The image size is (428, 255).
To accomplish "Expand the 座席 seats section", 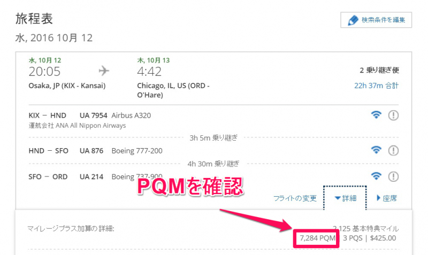I will click(386, 198).
